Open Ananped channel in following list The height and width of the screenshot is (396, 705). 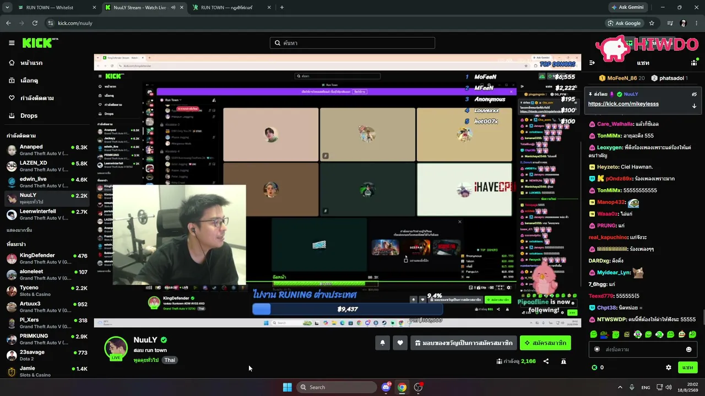click(x=47, y=150)
